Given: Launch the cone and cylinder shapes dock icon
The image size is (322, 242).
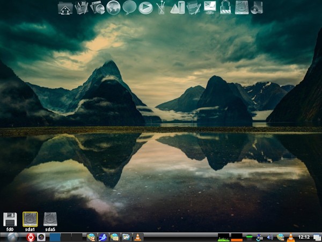Looking at the screenshot, I should click(x=178, y=8).
